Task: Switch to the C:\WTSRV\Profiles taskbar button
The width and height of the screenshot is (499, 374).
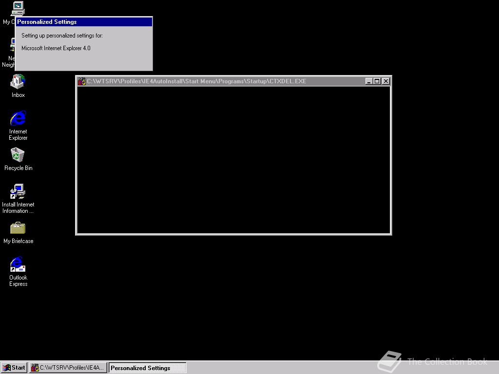Action: tap(68, 368)
